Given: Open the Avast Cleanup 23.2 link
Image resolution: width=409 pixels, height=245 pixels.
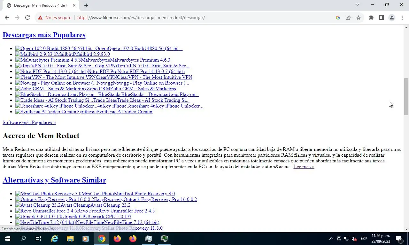Looking at the screenshot, I should click(73, 205).
